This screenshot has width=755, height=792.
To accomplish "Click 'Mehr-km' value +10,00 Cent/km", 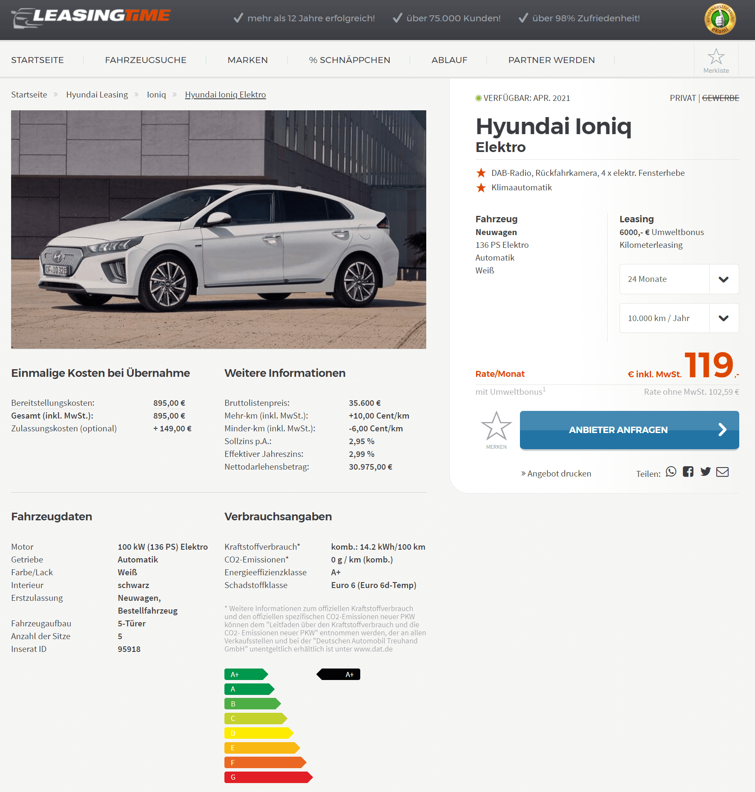I will pyautogui.click(x=379, y=416).
